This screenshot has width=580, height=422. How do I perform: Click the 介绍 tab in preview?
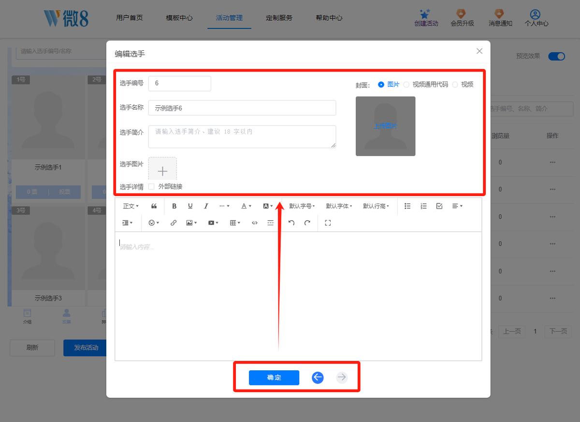(x=27, y=317)
